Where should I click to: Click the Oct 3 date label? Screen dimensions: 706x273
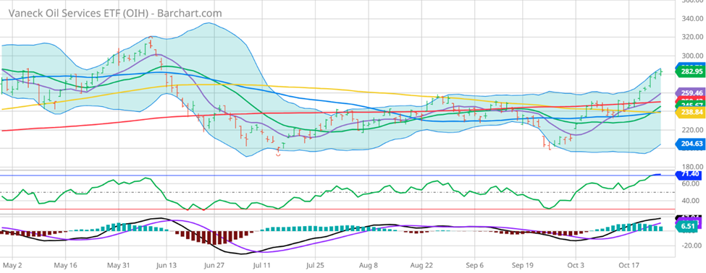[576, 264]
